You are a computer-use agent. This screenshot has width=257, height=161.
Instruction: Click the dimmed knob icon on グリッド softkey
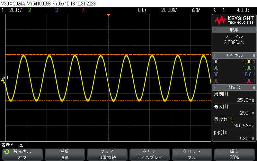pos(176,152)
